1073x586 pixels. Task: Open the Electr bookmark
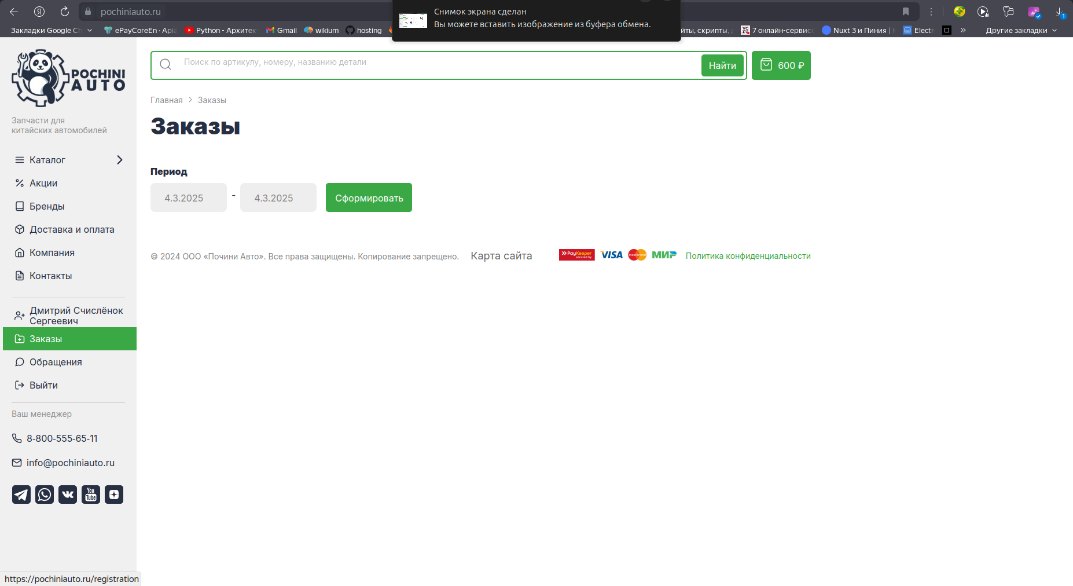pyautogui.click(x=918, y=30)
